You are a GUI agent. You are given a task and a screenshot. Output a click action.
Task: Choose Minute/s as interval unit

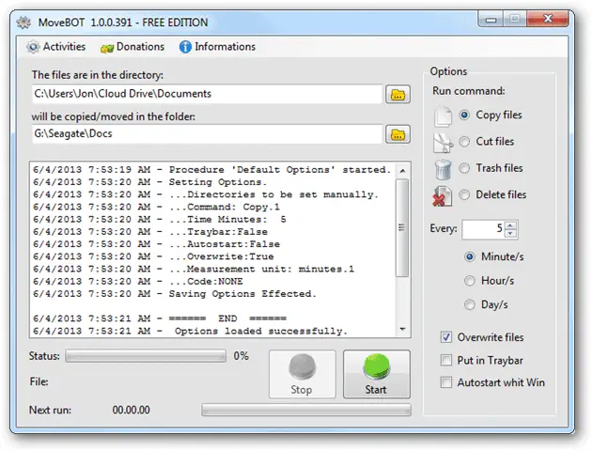coord(469,257)
